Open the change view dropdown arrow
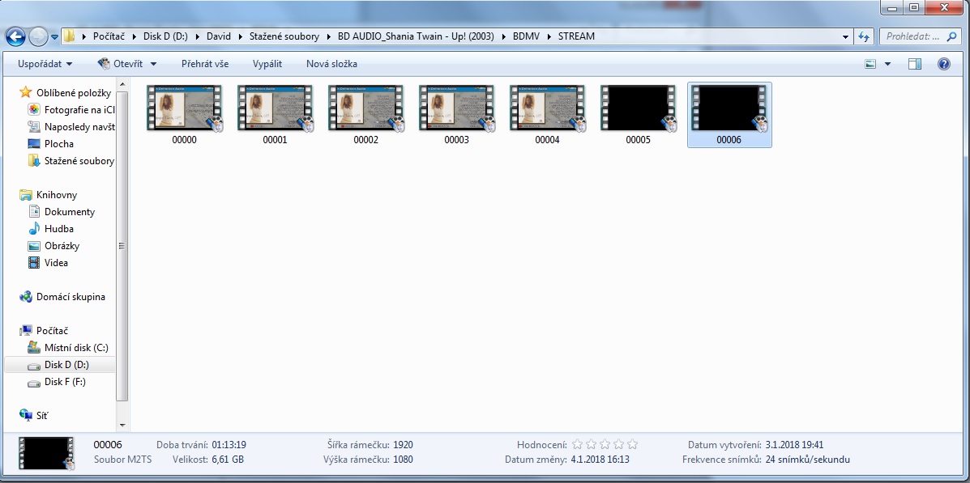 pos(887,64)
